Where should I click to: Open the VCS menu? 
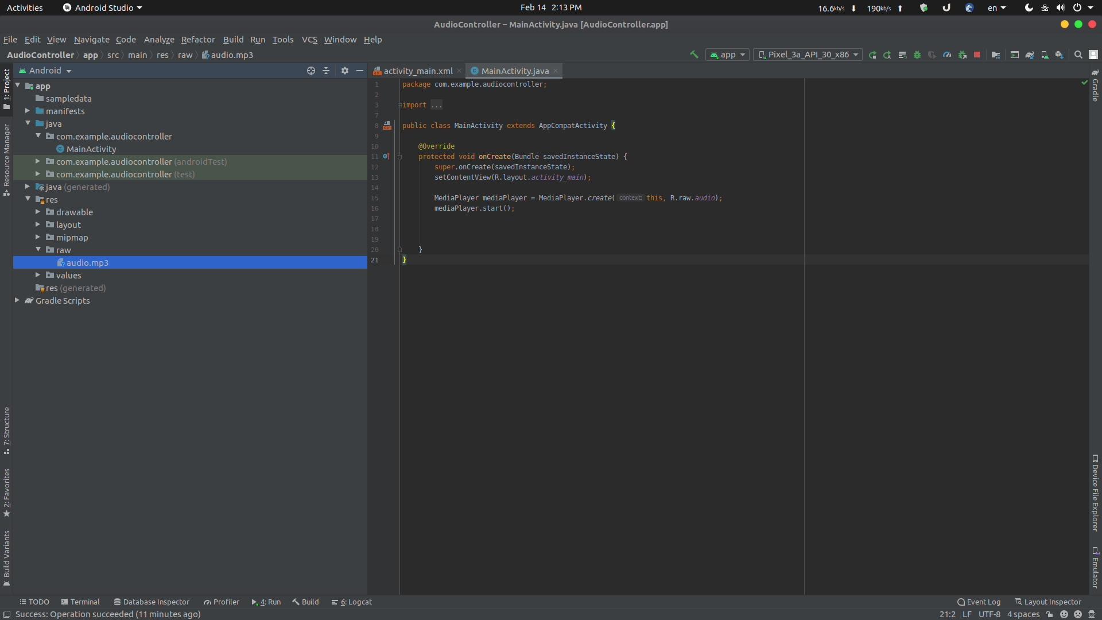(309, 40)
